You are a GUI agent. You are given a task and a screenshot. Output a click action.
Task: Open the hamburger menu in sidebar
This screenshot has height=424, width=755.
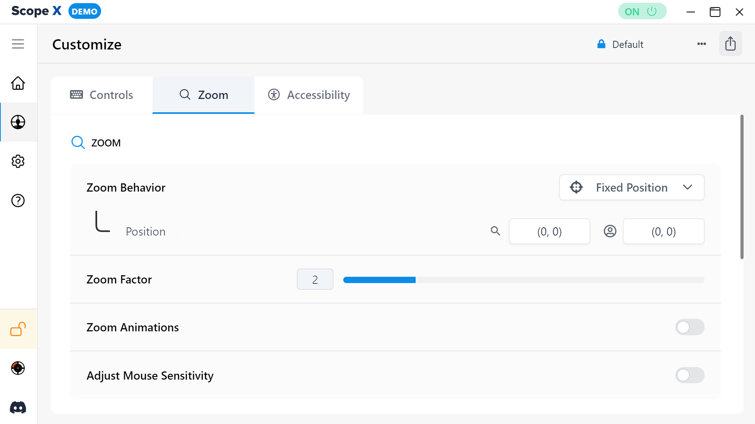tap(18, 44)
